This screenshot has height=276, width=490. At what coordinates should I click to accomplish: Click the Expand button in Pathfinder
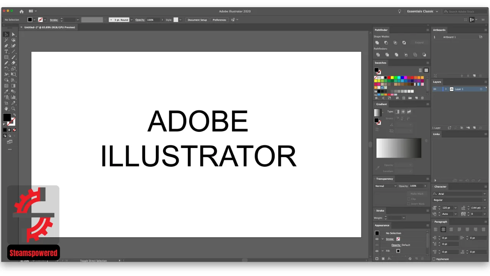[419, 43]
